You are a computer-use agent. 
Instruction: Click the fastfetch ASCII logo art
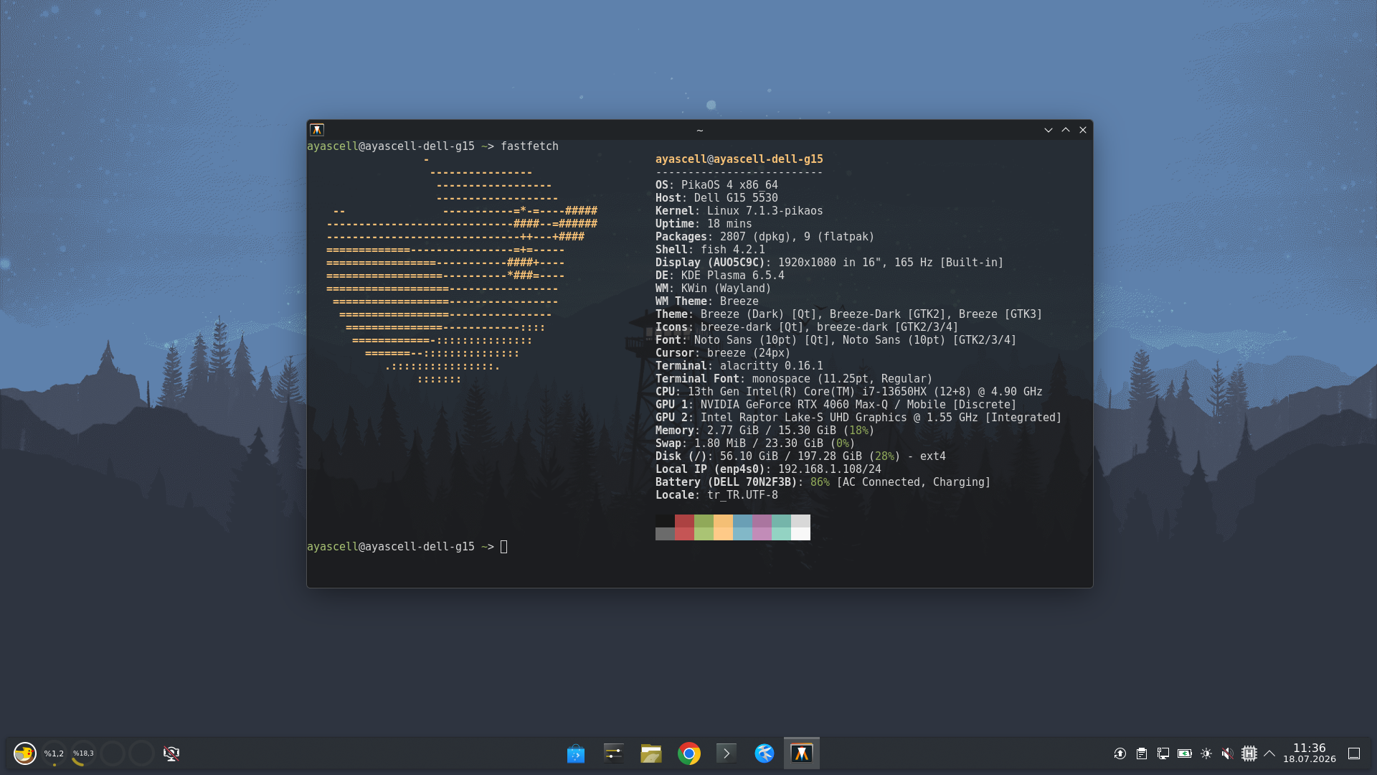pos(463,270)
